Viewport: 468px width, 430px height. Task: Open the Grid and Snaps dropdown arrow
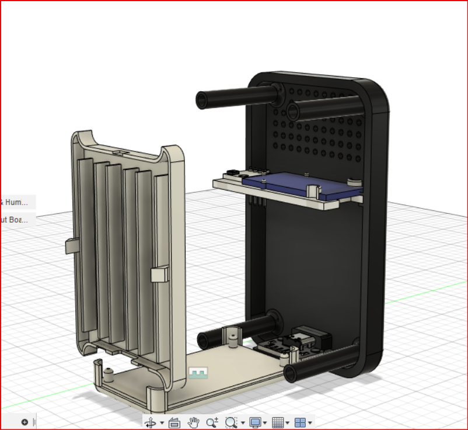coord(288,423)
